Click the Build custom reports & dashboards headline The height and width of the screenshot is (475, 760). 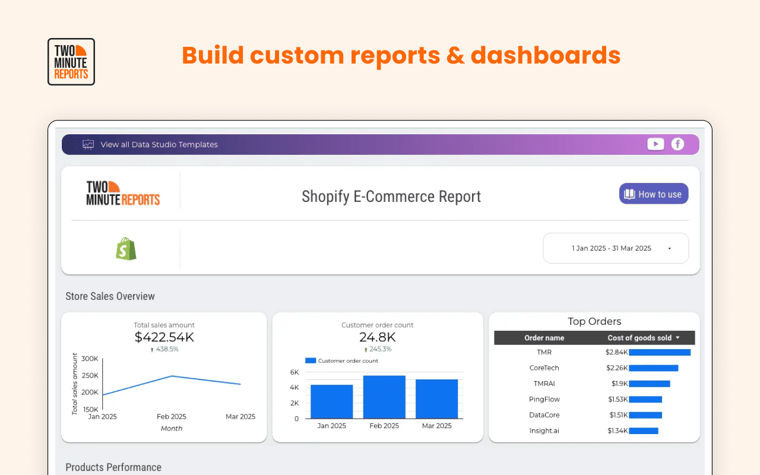click(401, 55)
